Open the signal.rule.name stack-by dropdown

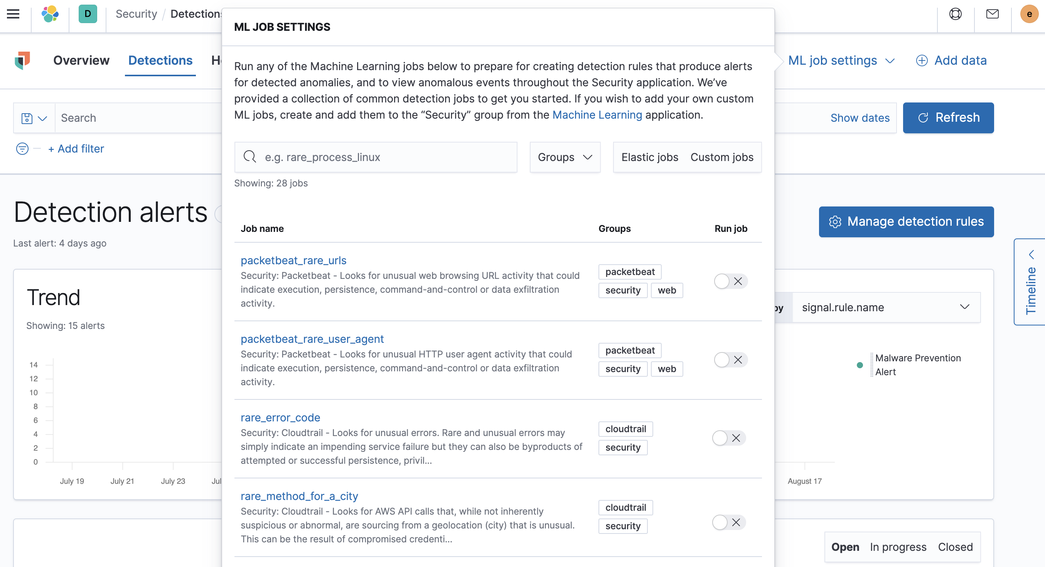(x=886, y=308)
